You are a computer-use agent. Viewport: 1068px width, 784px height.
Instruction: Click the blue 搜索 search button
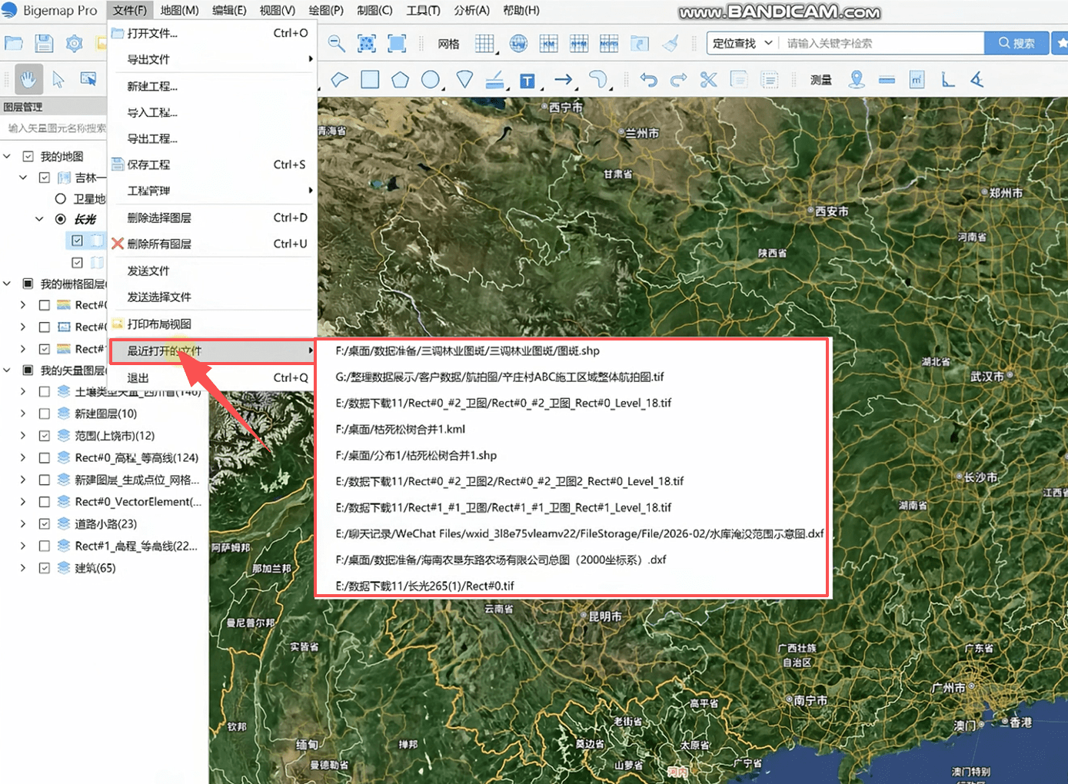click(x=1016, y=43)
